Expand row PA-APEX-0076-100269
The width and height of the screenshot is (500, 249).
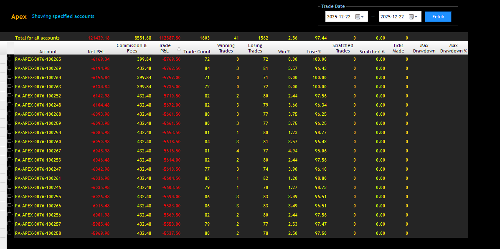pyautogui.click(x=10, y=68)
